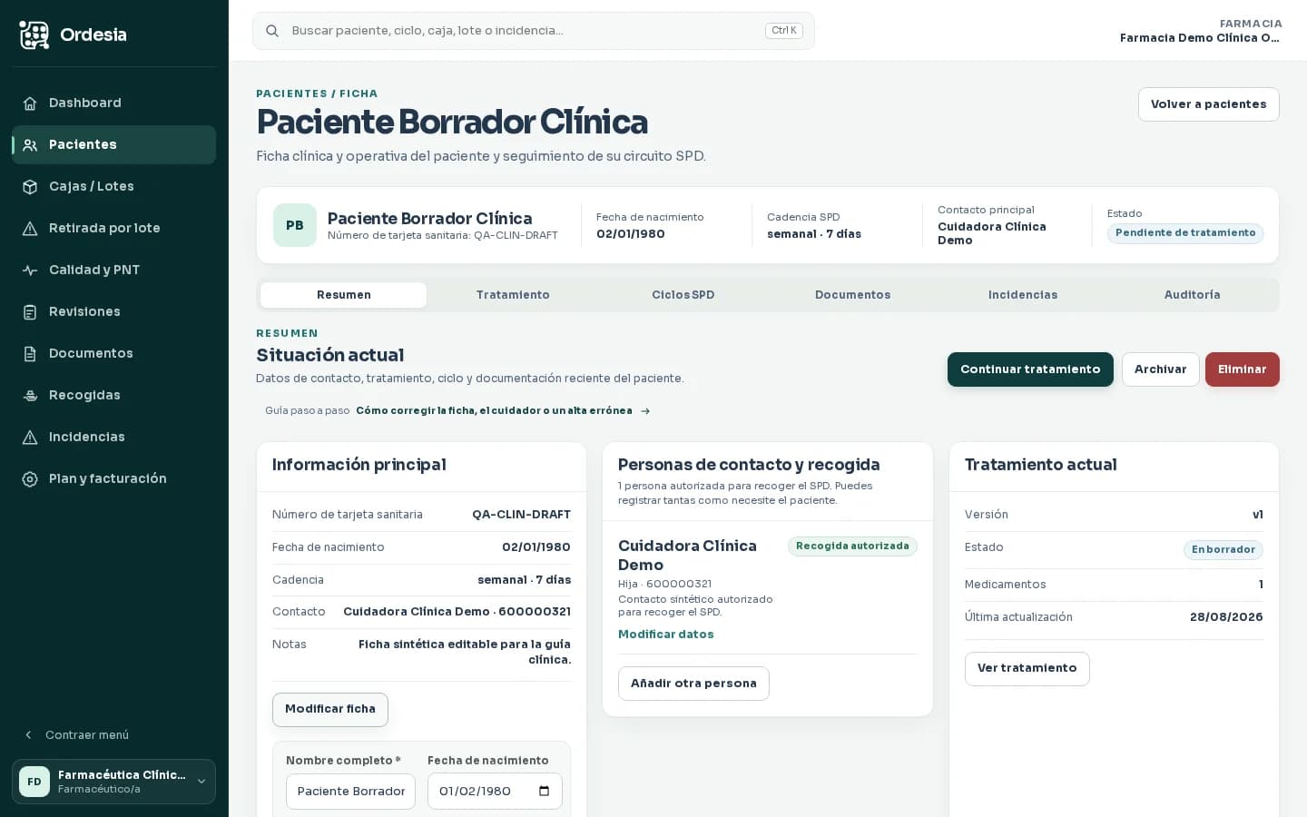Open Calidad y PNT pulse icon
1307x817 pixels.
click(30, 271)
